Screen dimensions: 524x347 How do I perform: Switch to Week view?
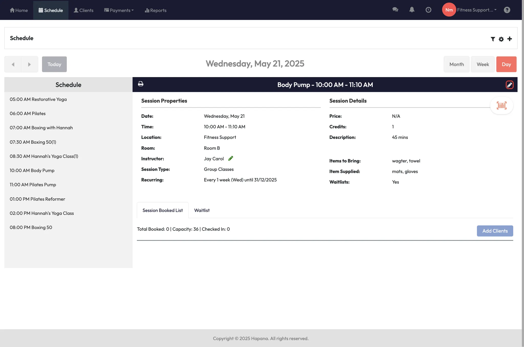(x=483, y=64)
